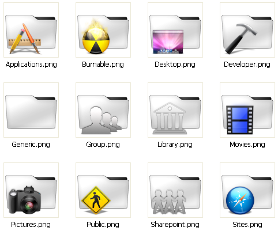This screenshot has height=231, width=278.
Task: Click the file name Public.png
Action: tap(103, 225)
